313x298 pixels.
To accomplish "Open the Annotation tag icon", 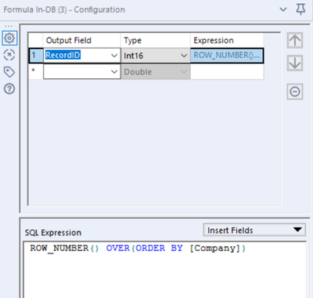I will click(x=9, y=72).
